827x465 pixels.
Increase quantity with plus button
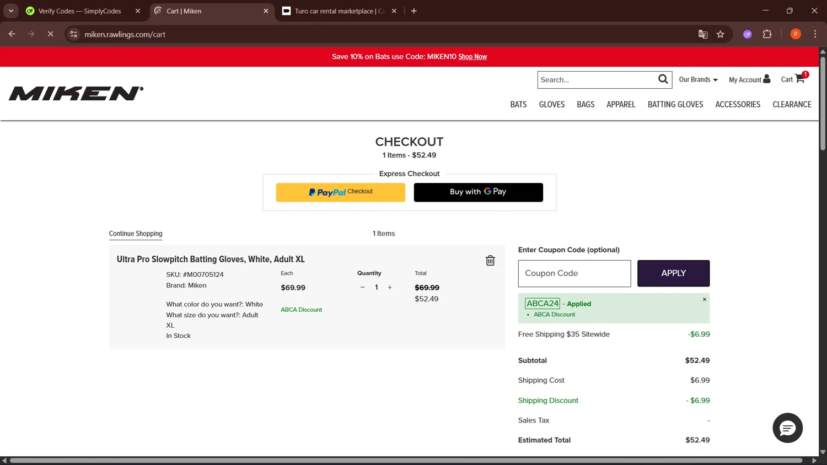(x=390, y=287)
